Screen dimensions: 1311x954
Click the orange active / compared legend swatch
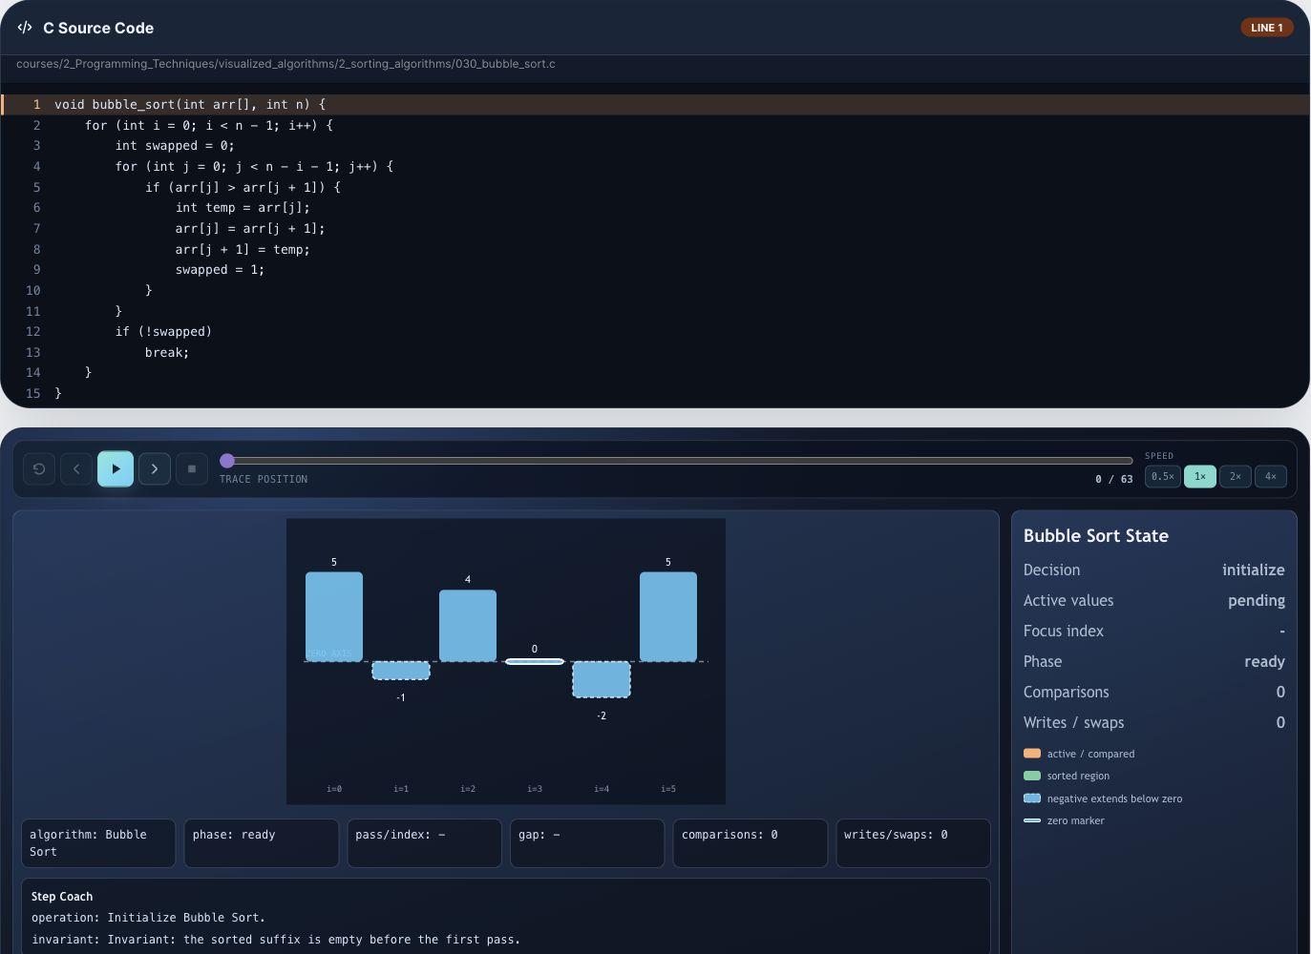pyautogui.click(x=1032, y=754)
